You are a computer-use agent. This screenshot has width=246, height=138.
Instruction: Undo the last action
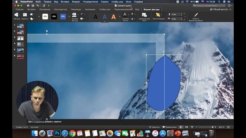[x=38, y=5]
